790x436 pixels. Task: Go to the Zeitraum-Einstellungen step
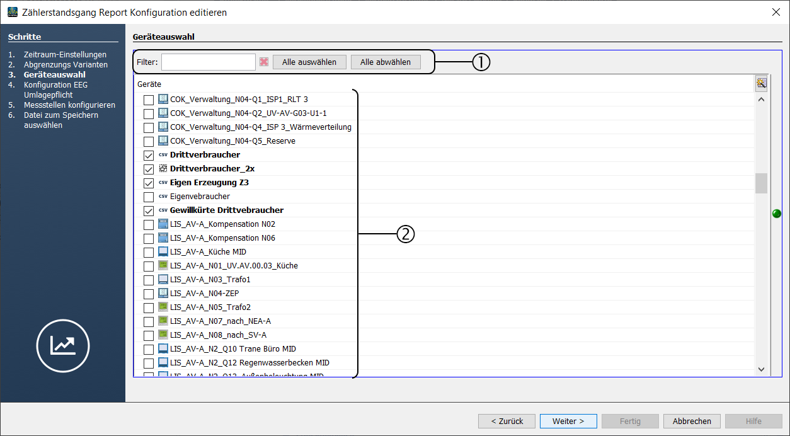point(65,55)
